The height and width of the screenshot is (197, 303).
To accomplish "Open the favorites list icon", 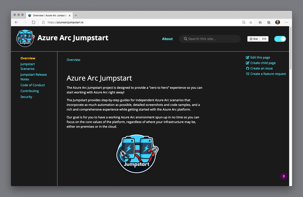I will pyautogui.click(x=260, y=22).
